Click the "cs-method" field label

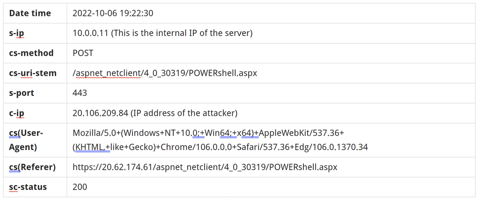click(31, 53)
